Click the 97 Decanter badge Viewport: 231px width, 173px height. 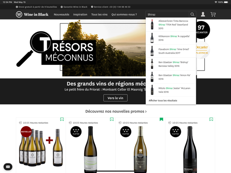[203, 30]
